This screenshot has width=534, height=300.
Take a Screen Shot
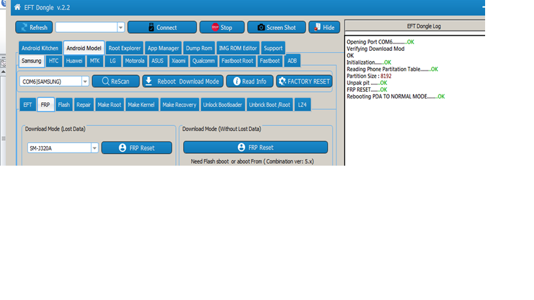(276, 27)
